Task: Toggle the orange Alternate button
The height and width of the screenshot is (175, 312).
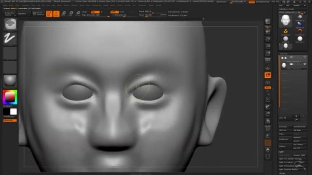Action: (x=10, y=121)
